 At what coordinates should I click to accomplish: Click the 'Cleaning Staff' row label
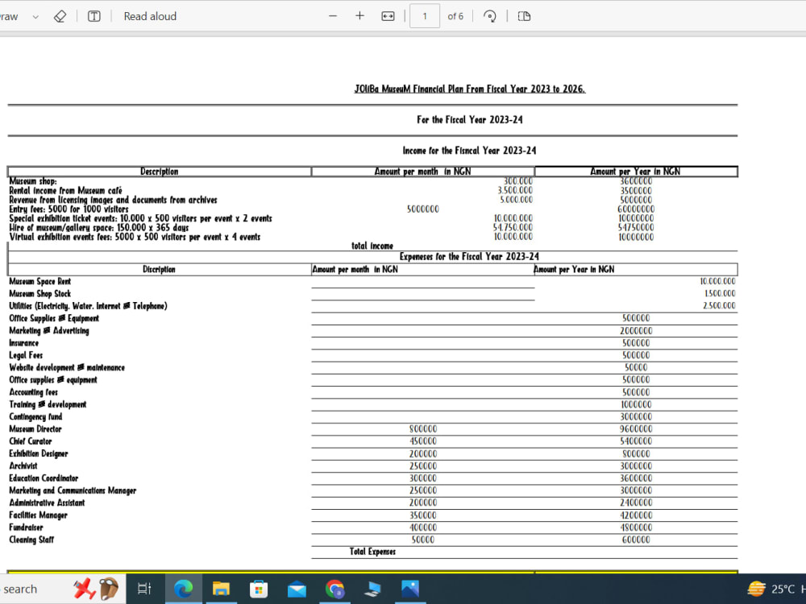click(31, 540)
